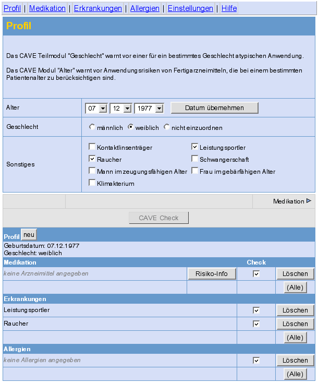Click the Datum übernehmen button
Viewport: 318px width, 383px height.
[215, 108]
